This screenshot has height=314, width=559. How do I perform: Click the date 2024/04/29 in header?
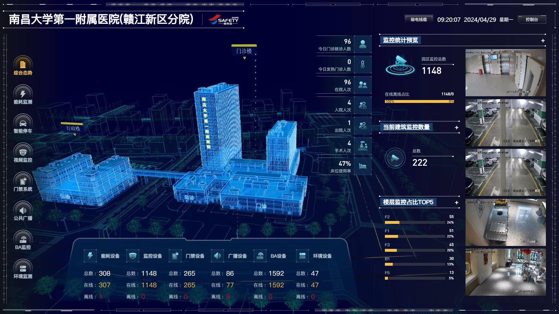pyautogui.click(x=480, y=19)
